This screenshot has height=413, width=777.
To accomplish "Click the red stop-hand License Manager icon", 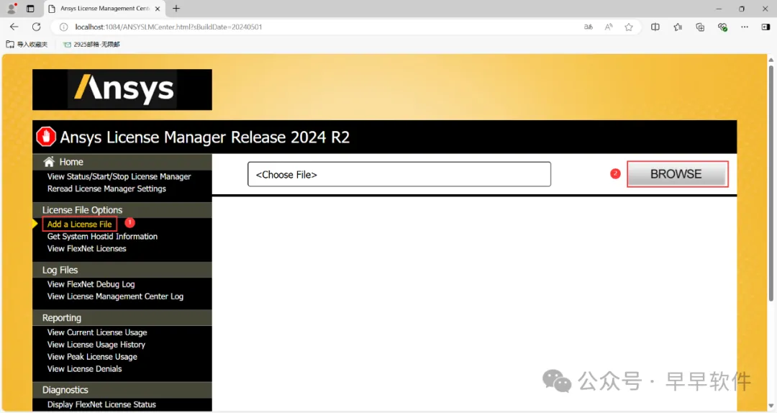I will tap(45, 137).
